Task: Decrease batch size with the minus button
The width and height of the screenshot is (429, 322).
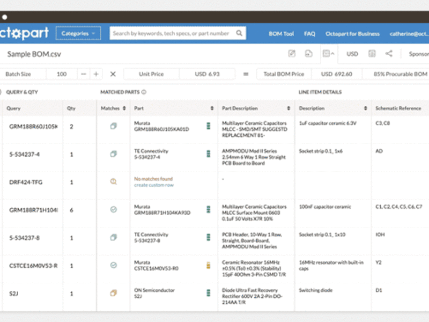Action: click(84, 74)
